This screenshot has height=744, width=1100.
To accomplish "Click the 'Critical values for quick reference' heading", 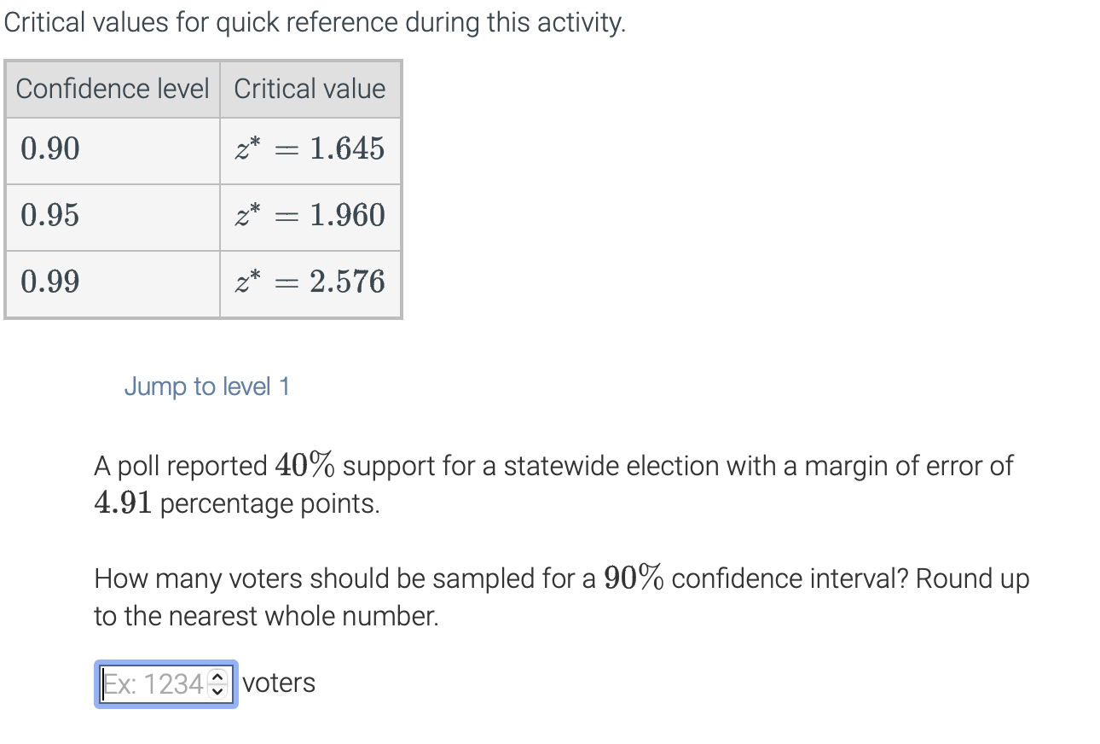I will point(316,21).
